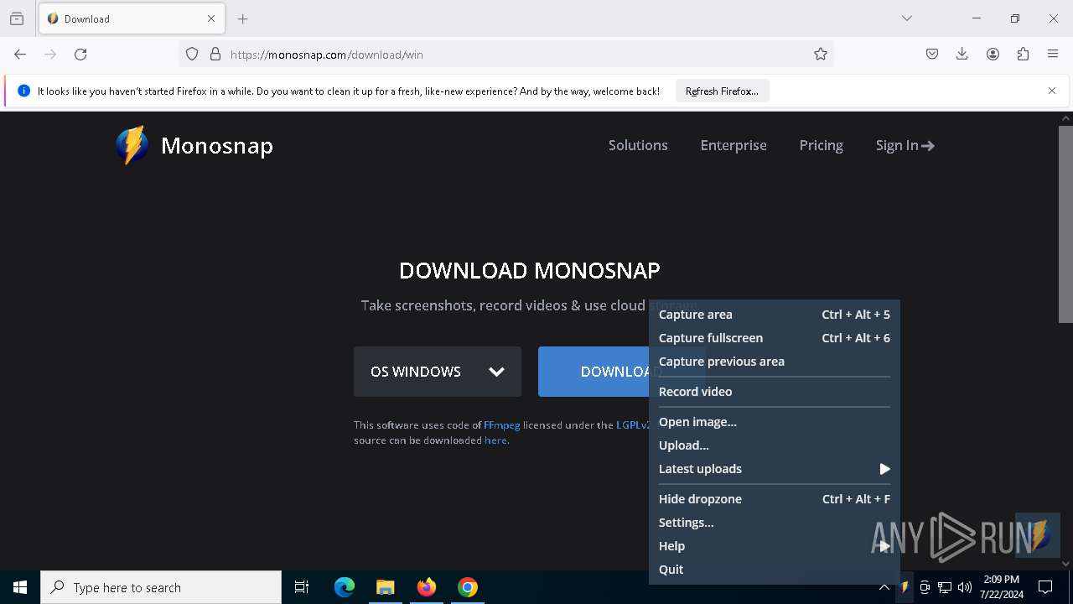Image resolution: width=1073 pixels, height=604 pixels.
Task: Open Firefox downloads panel icon
Action: 962,55
